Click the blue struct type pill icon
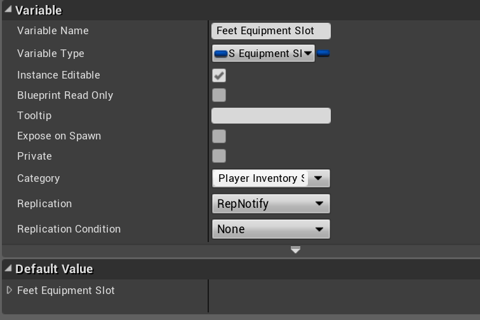Image resolution: width=480 pixels, height=320 pixels. click(x=221, y=54)
